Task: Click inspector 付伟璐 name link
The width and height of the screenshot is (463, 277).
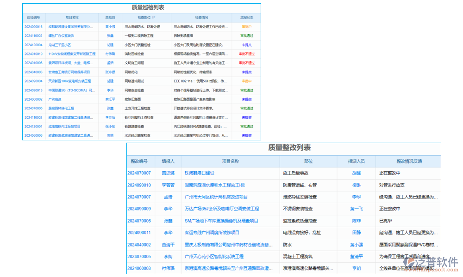Action: tap(110, 54)
